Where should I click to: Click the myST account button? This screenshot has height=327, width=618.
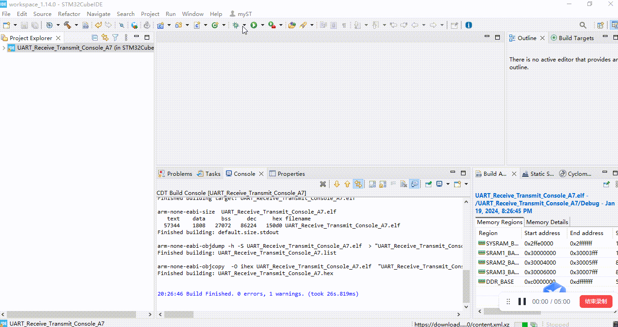[x=241, y=14]
